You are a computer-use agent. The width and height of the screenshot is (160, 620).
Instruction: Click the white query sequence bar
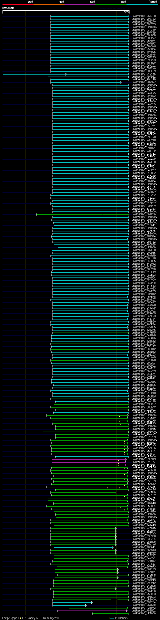[66, 10]
